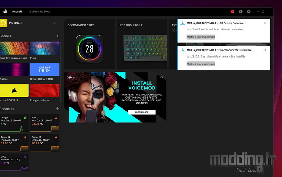This screenshot has width=282, height=177.
Task: Apply the Jaune CORSAIR scene
Action: (14, 90)
